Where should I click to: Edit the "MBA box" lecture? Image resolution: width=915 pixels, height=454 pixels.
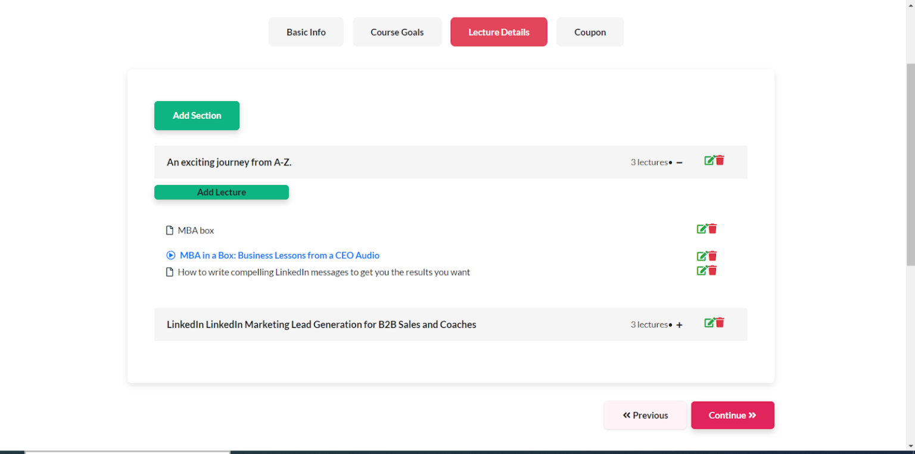702,228
